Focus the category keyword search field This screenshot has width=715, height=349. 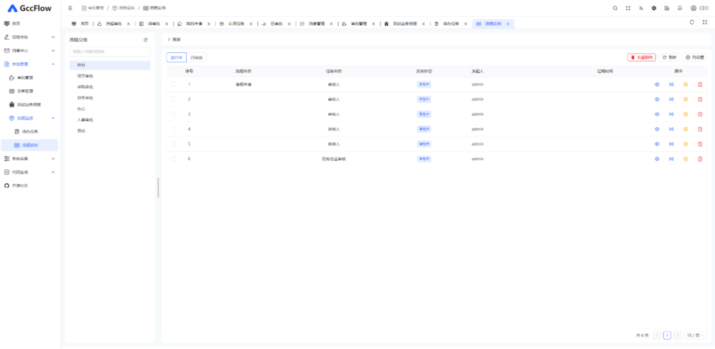pos(110,52)
